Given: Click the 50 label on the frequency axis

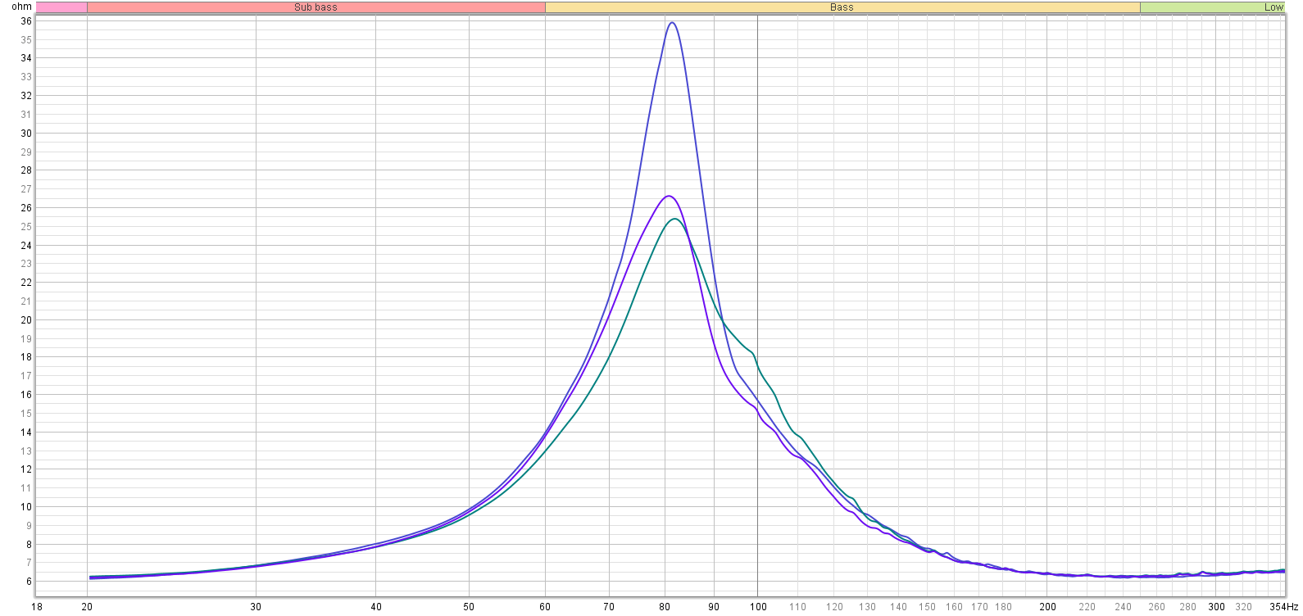Looking at the screenshot, I should [x=469, y=607].
